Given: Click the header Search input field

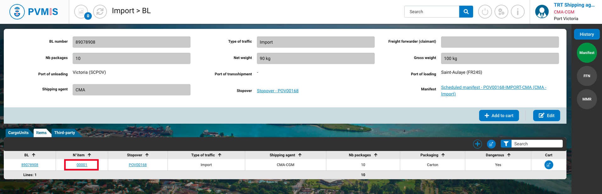Looking at the screenshot, I should (x=432, y=12).
